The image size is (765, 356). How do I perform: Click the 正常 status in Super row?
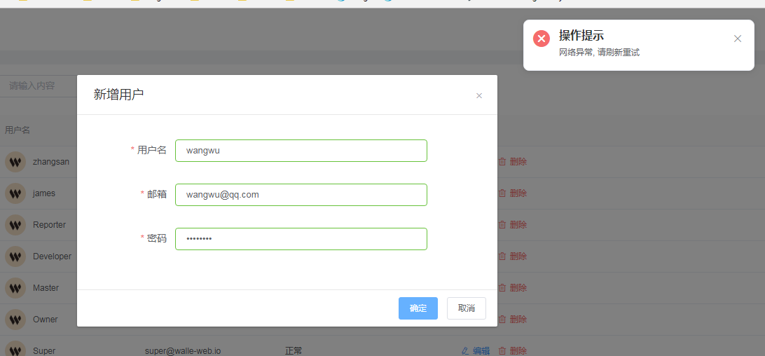[294, 350]
